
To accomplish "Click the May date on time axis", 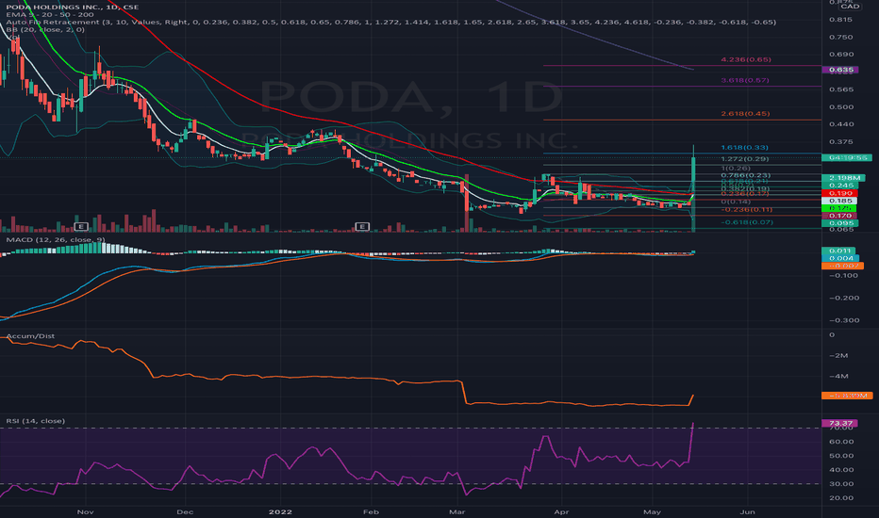I will point(652,511).
